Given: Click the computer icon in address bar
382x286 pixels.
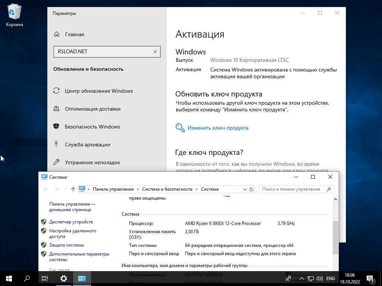Looking at the screenshot, I should click(82, 189).
